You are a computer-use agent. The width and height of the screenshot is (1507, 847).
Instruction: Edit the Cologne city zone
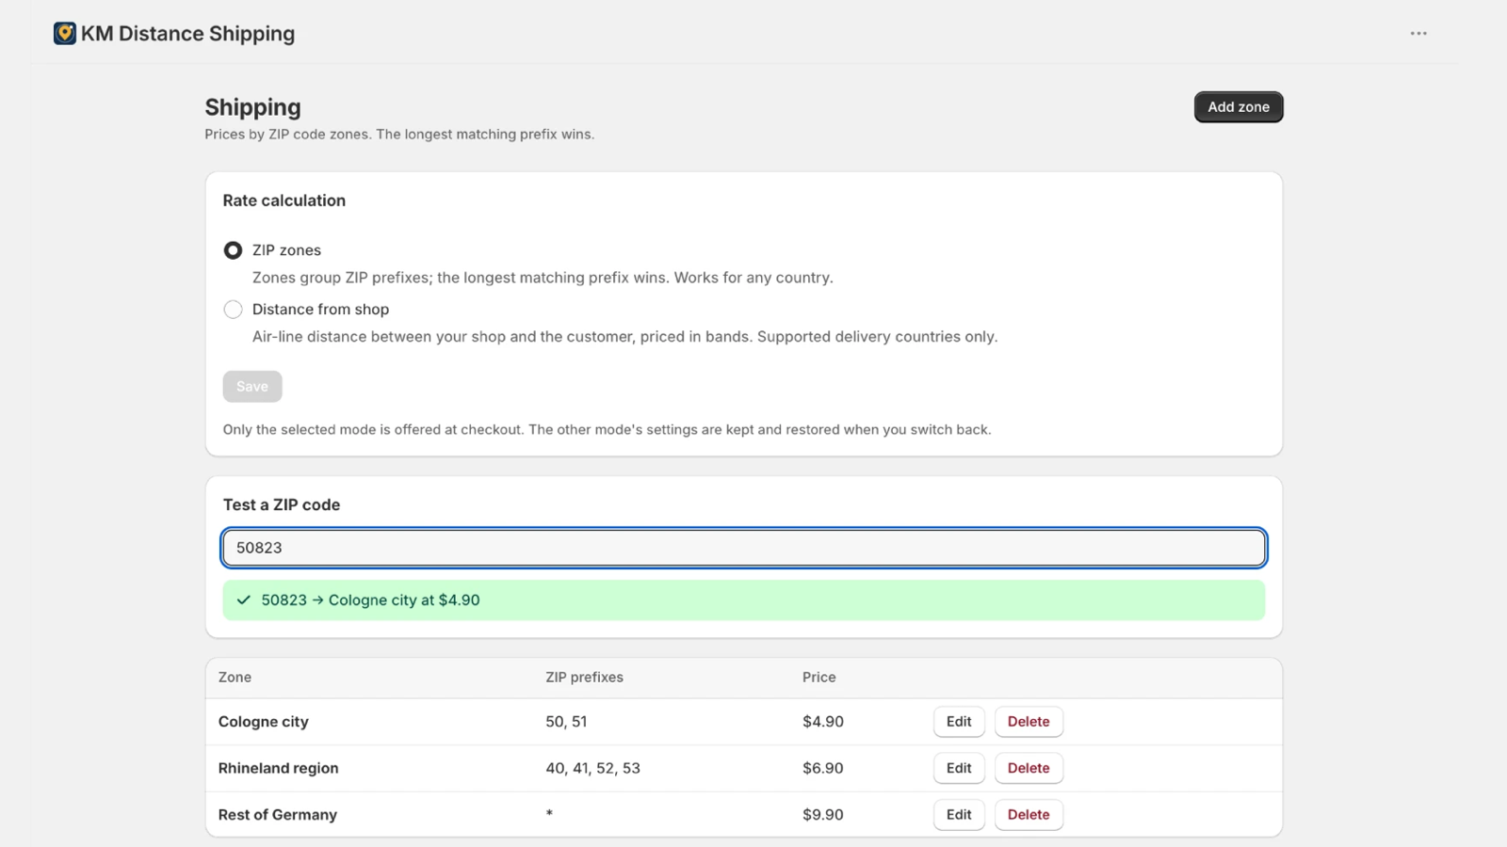(959, 722)
